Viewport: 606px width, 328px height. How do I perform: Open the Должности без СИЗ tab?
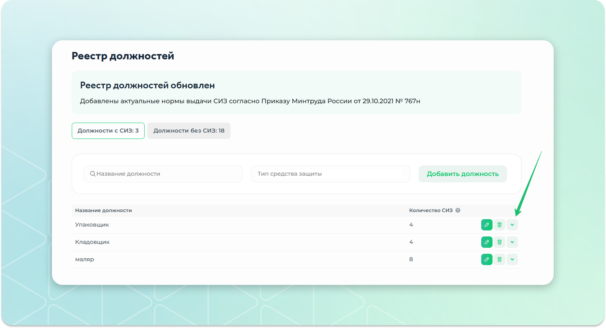189,131
